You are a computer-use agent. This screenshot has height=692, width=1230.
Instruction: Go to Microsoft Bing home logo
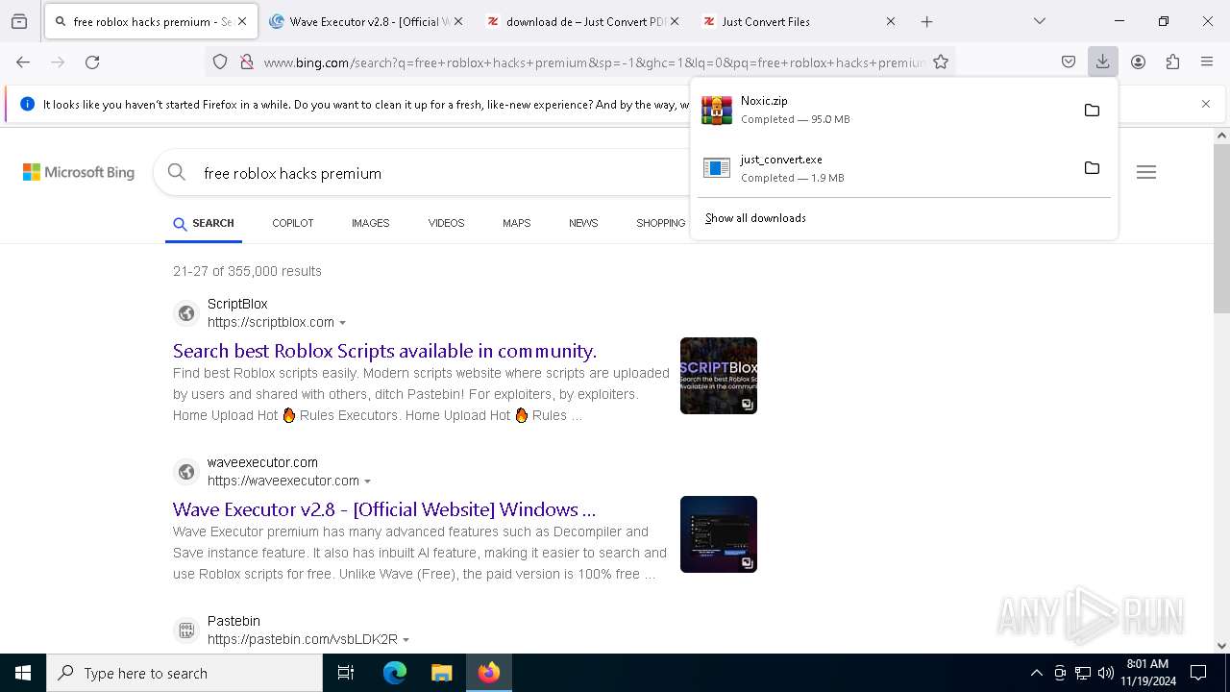[79, 172]
